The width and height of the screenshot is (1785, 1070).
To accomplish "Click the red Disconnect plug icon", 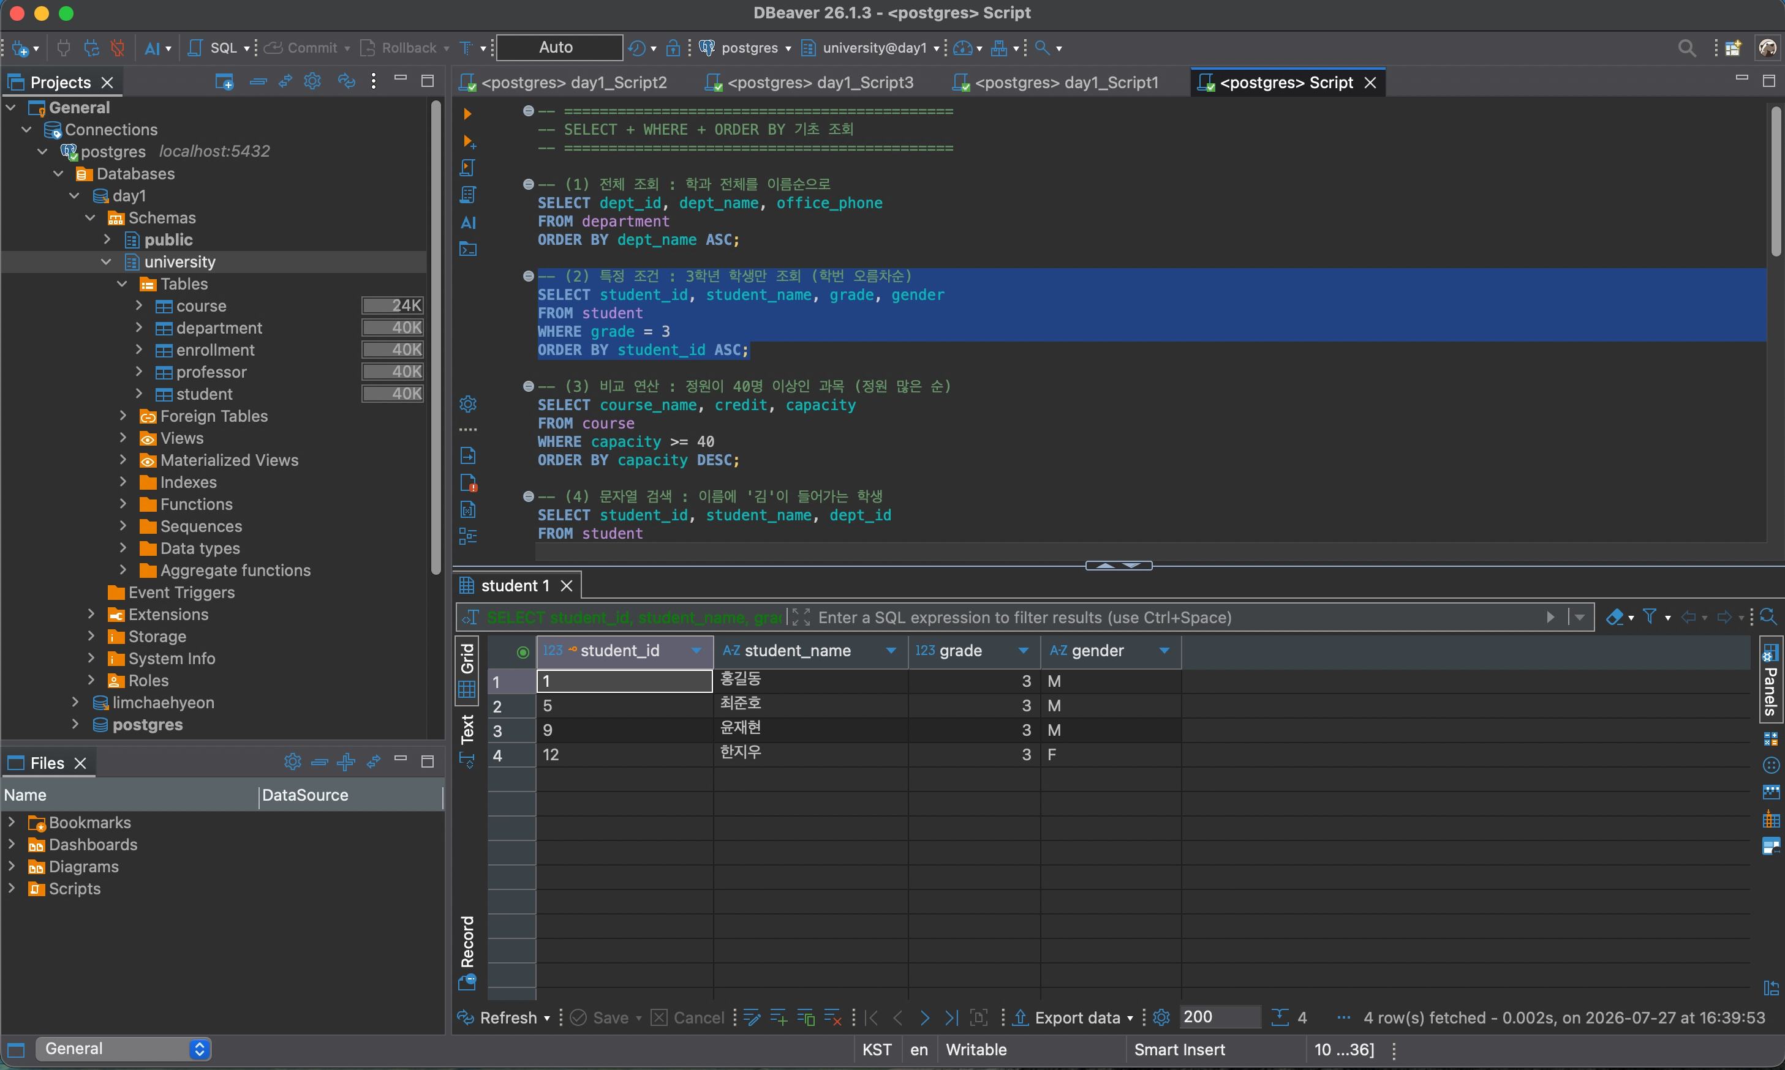I will coord(118,48).
